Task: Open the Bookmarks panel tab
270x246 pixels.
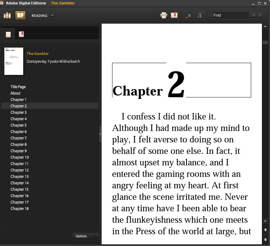Action: point(21,34)
